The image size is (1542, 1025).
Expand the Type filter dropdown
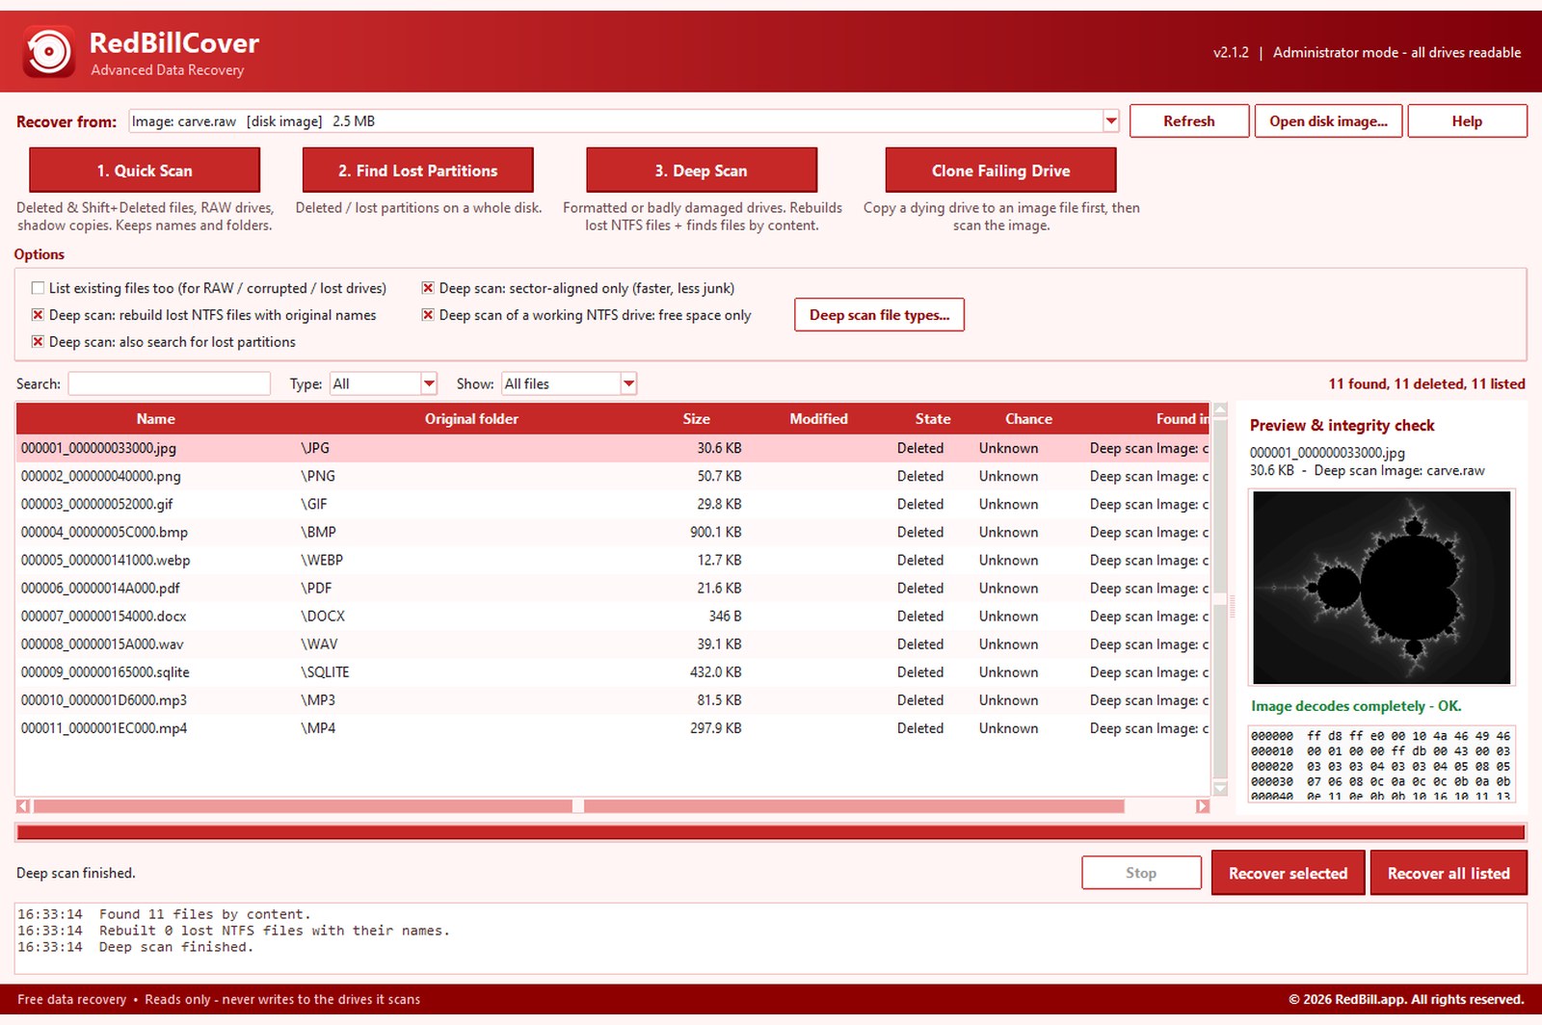(x=429, y=383)
